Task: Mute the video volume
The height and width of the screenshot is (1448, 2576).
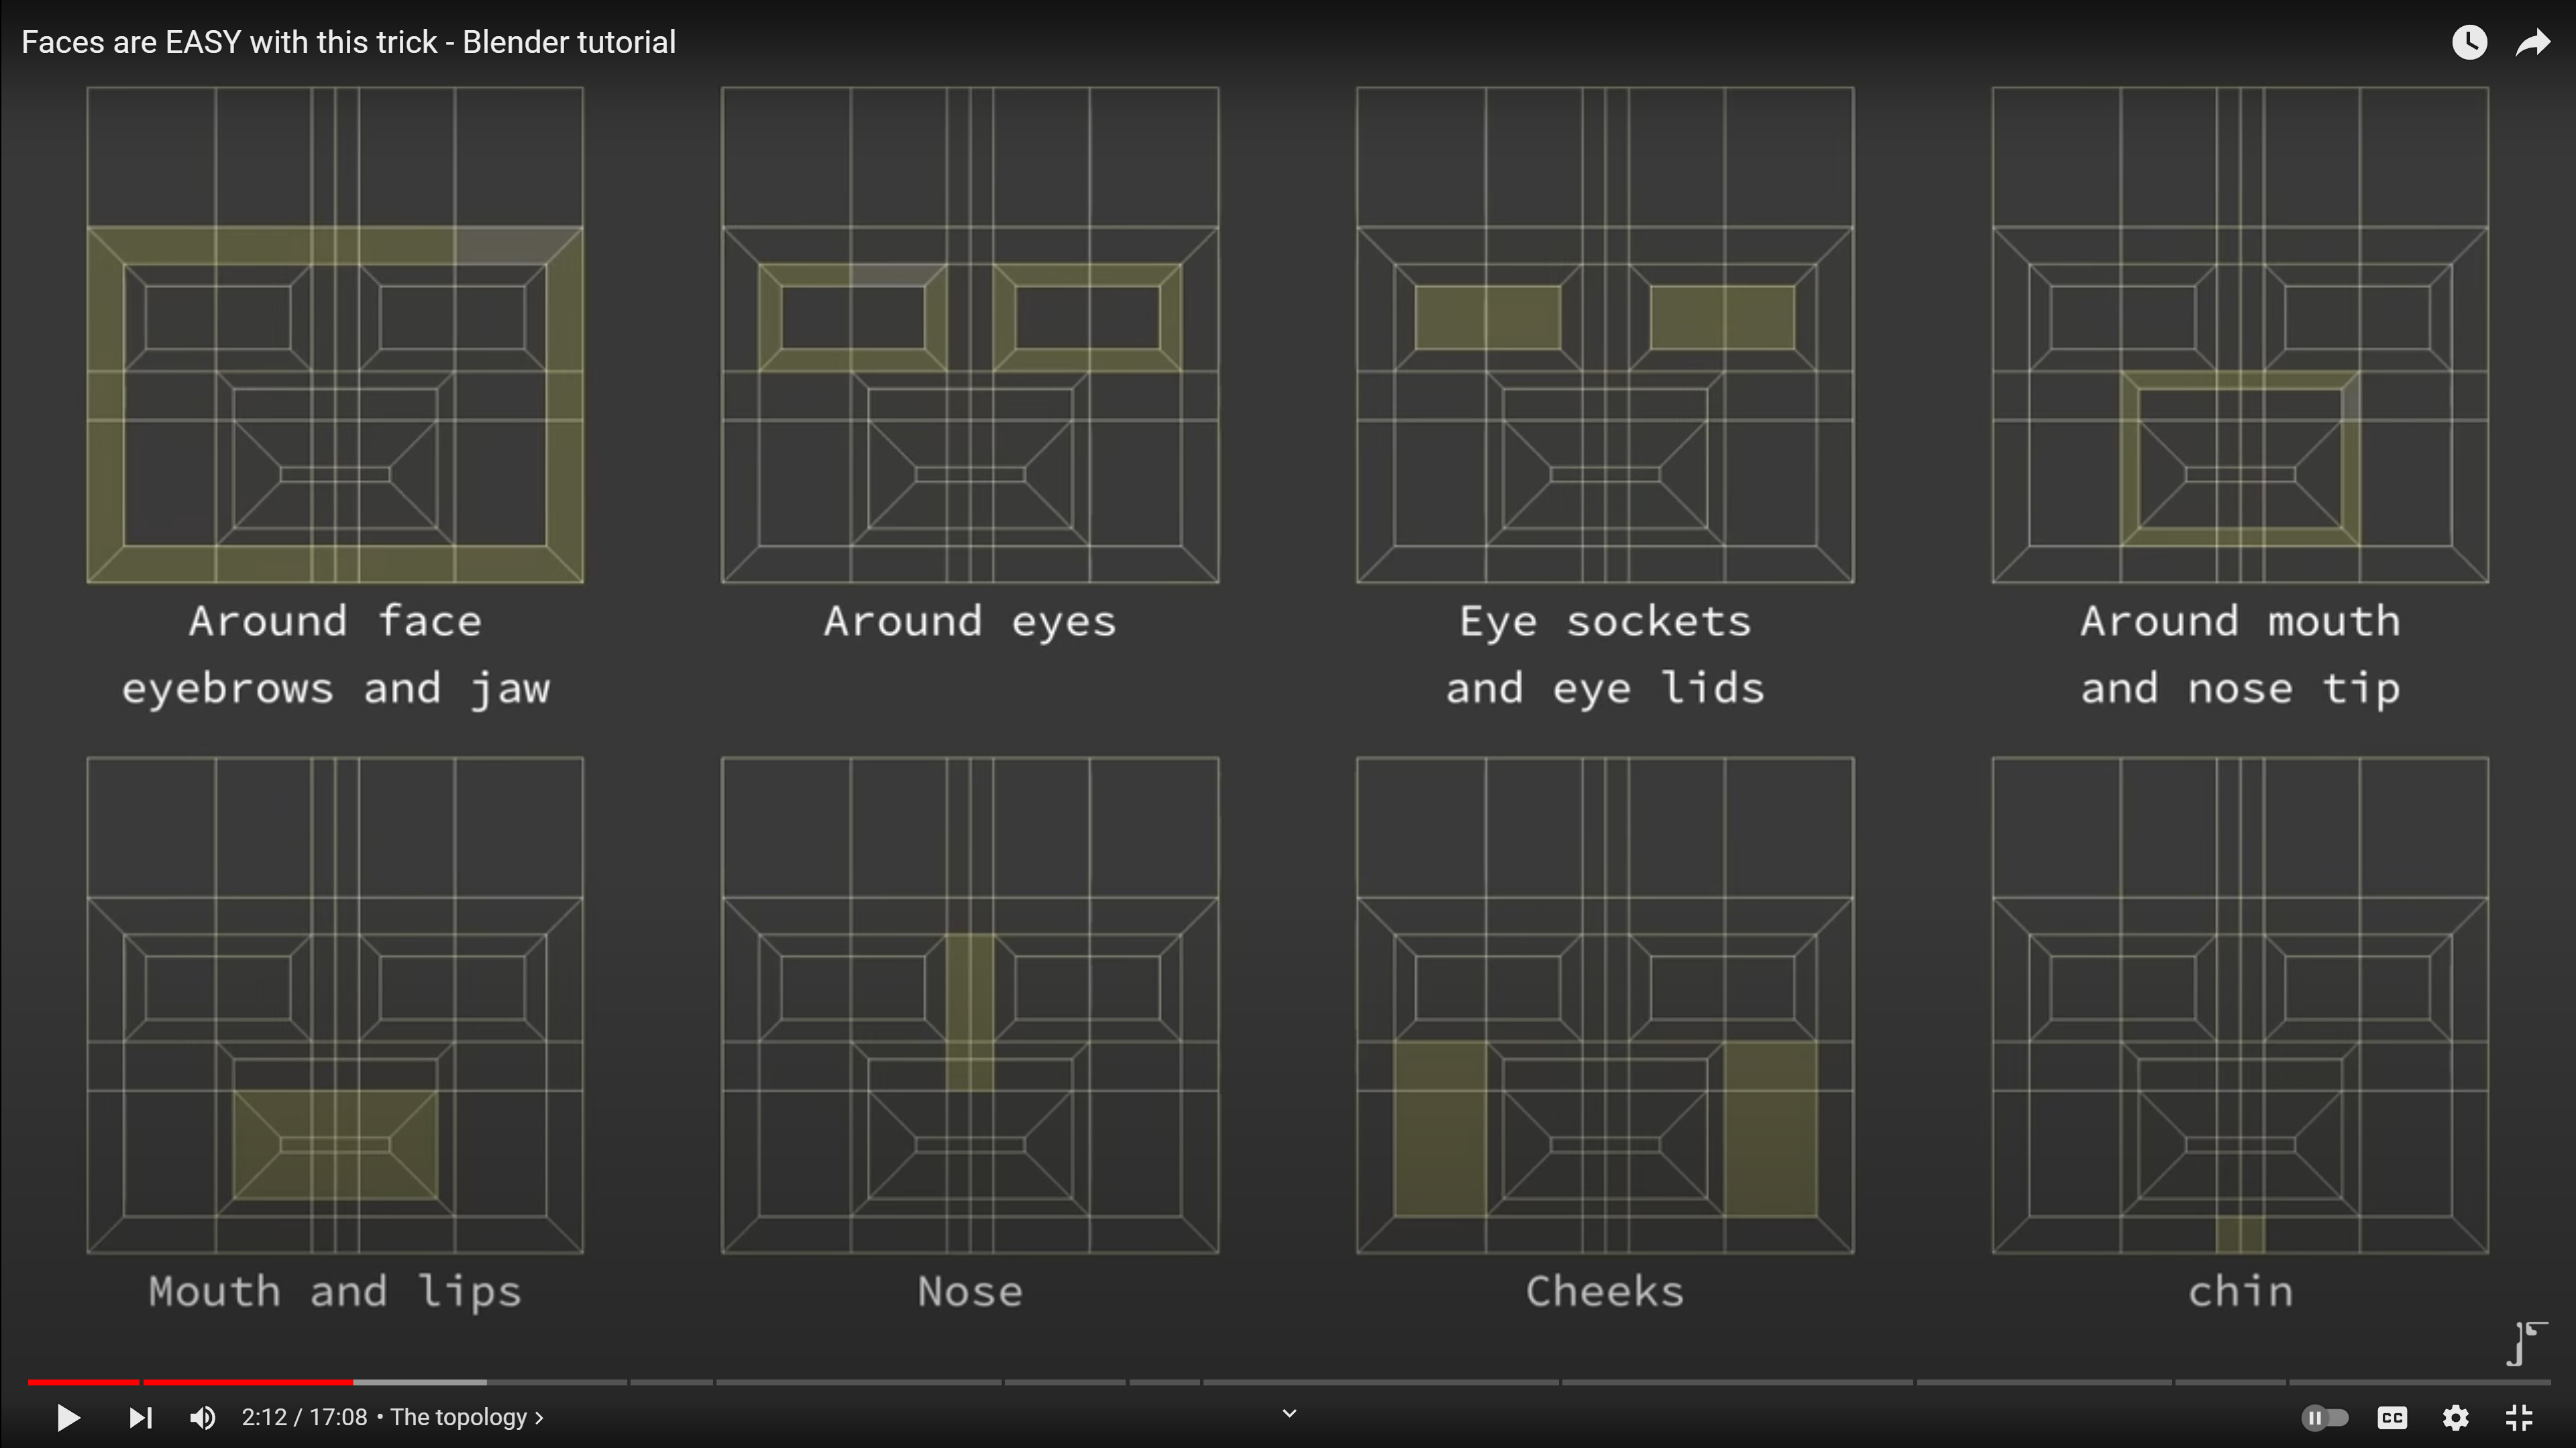Action: [x=202, y=1417]
